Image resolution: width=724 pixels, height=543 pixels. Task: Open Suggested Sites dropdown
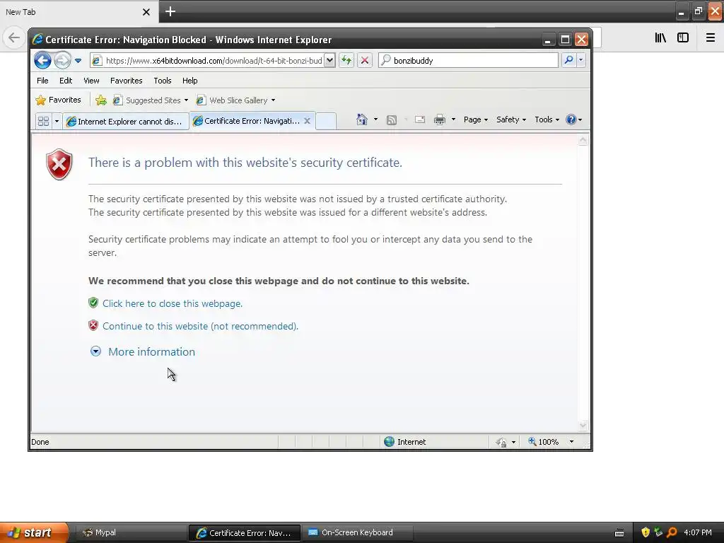point(151,100)
